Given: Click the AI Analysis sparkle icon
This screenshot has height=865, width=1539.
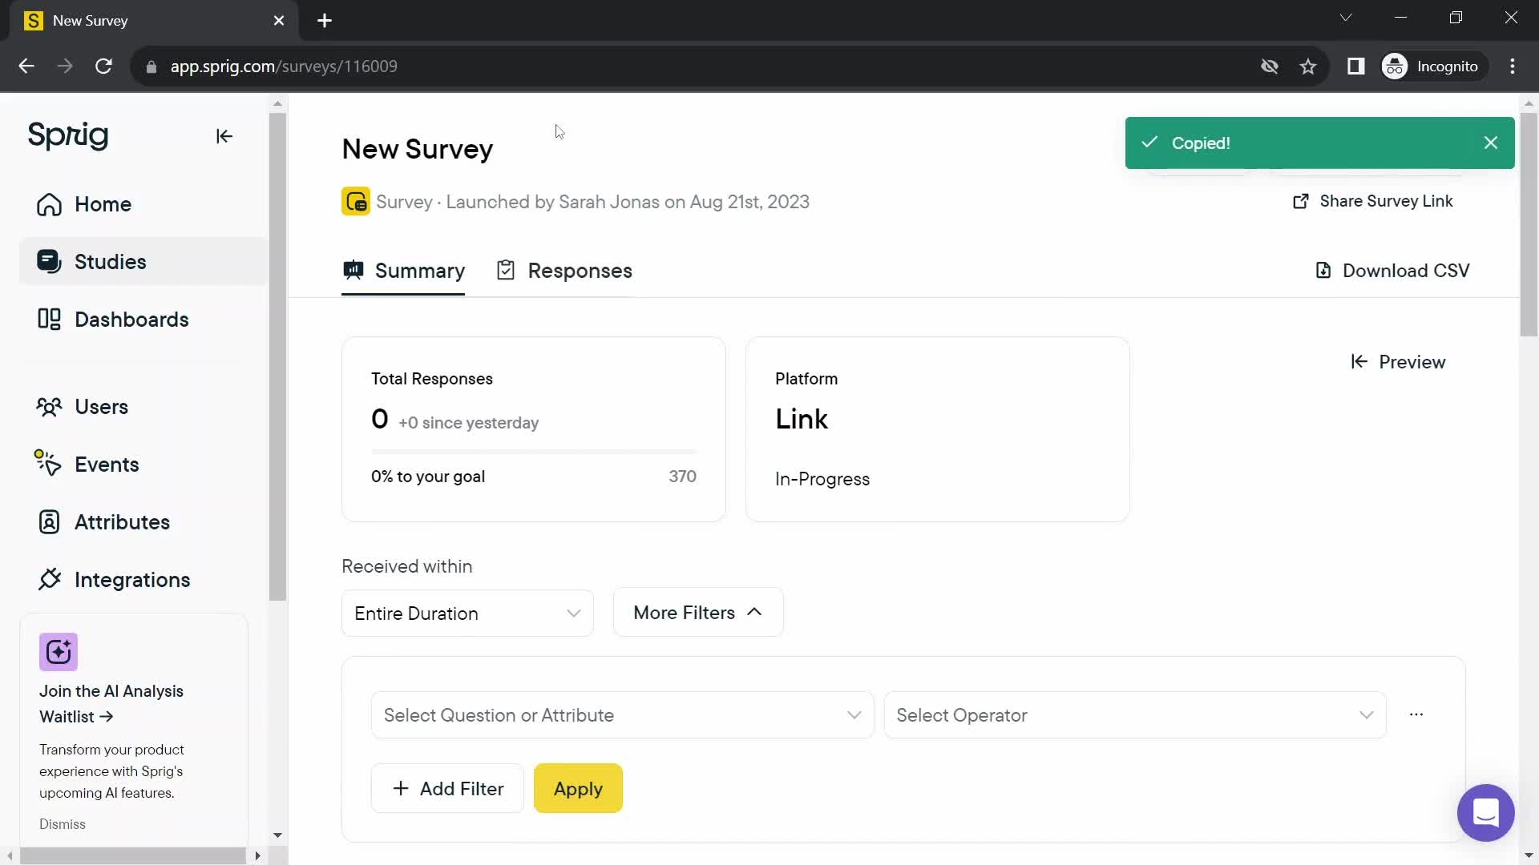Looking at the screenshot, I should click(x=59, y=652).
